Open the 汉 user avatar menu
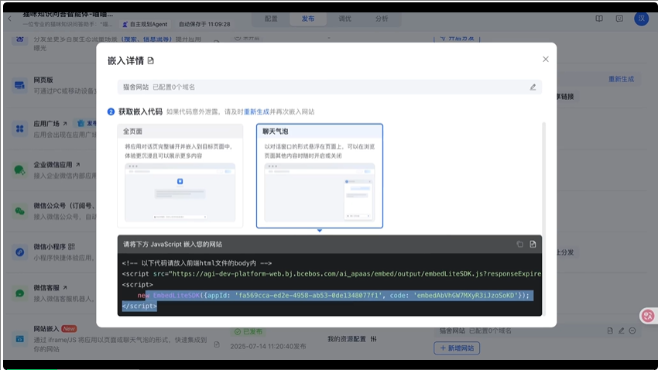The width and height of the screenshot is (658, 370). coord(642,19)
